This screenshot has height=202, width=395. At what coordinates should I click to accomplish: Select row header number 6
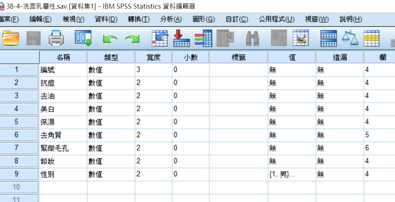pos(17,135)
